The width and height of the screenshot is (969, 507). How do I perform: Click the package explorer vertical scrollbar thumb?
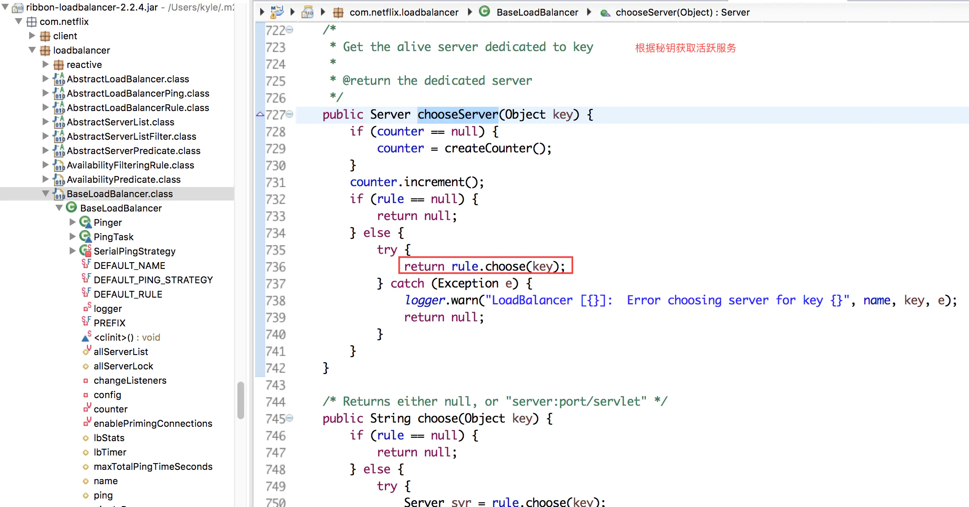pos(240,400)
